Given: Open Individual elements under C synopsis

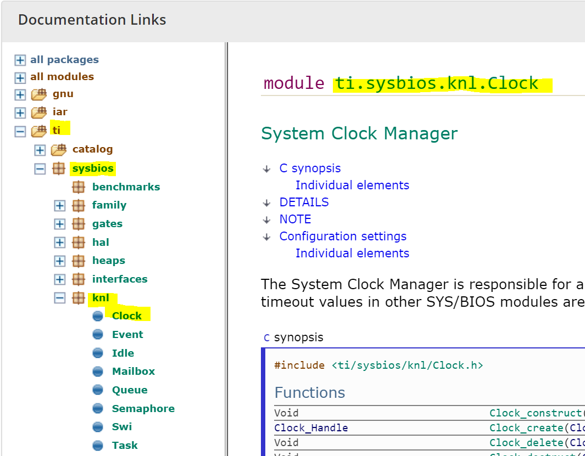Looking at the screenshot, I should tap(352, 185).
